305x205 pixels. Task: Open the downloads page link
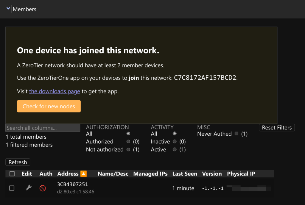[55, 91]
